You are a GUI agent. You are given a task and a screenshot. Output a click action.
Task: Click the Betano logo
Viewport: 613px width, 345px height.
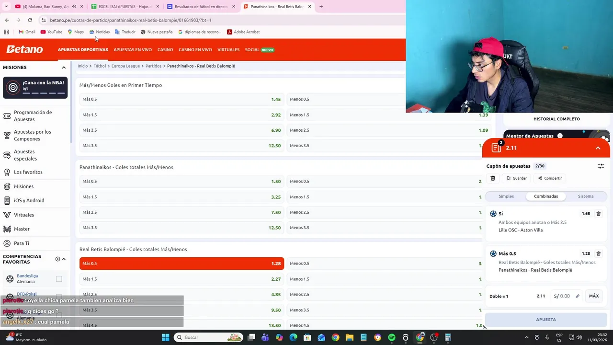24,49
